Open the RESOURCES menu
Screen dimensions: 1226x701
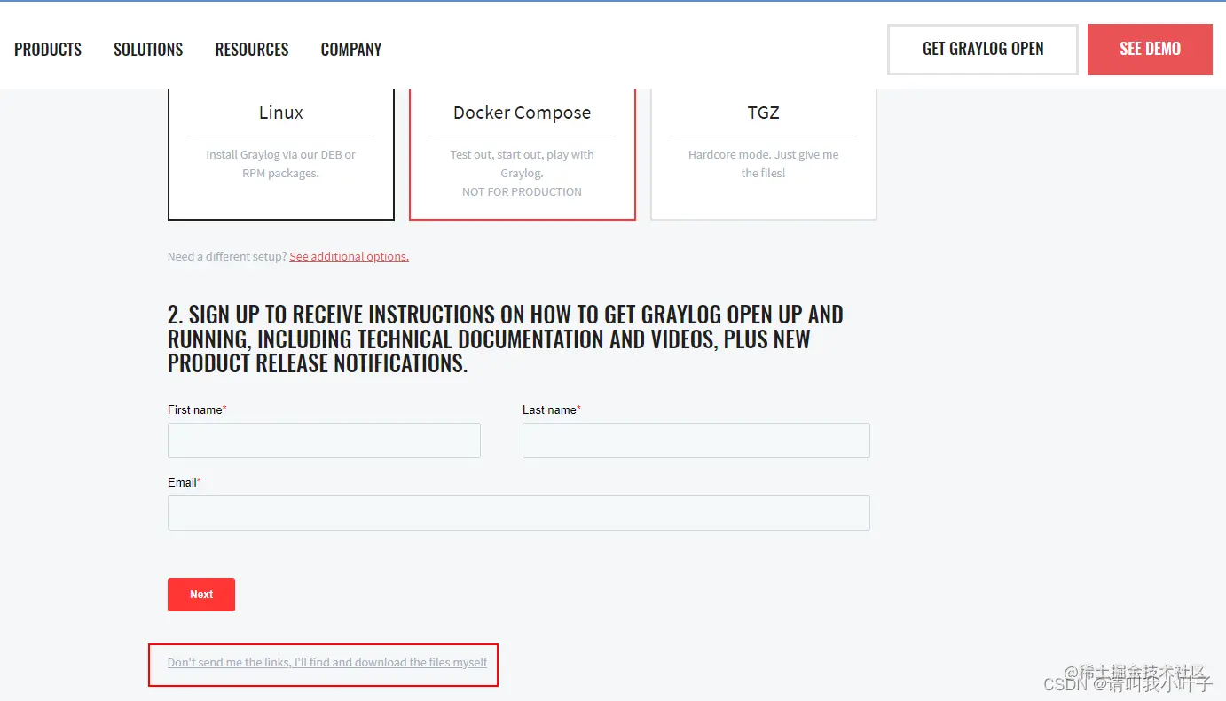click(x=252, y=50)
